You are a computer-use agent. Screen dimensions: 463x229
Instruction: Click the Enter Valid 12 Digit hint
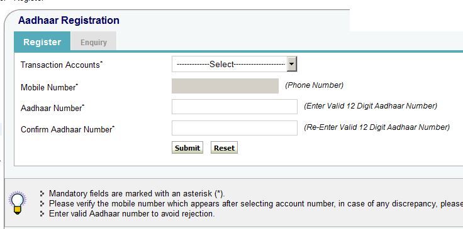pyautogui.click(x=371, y=105)
